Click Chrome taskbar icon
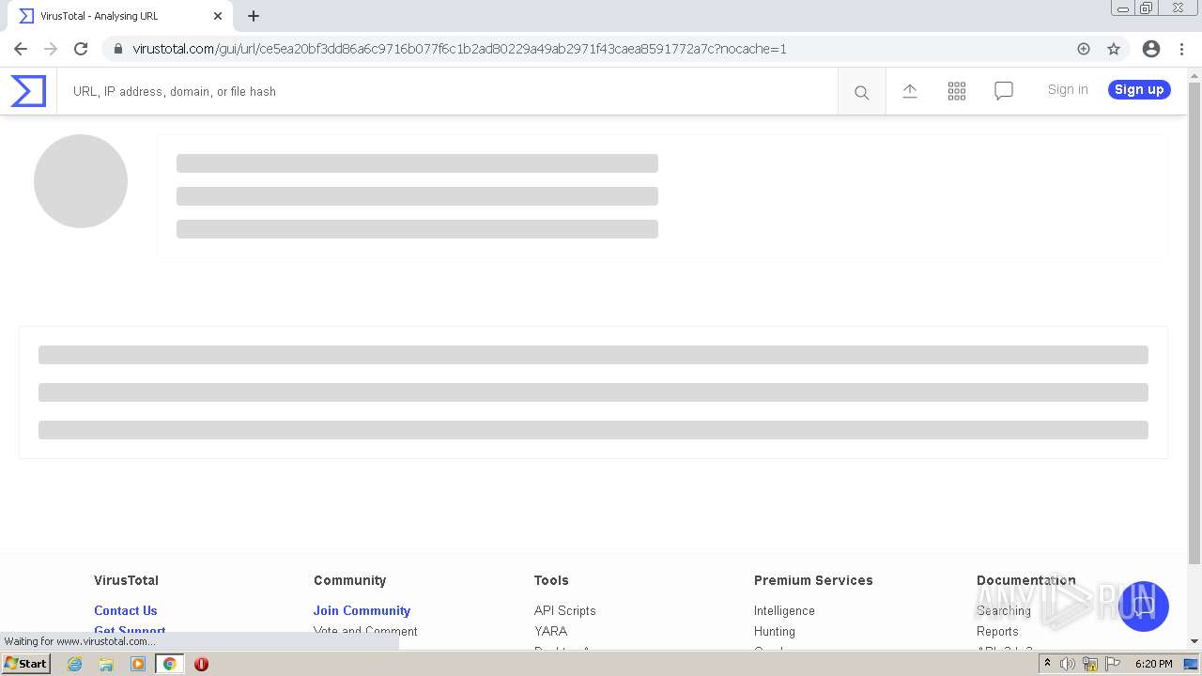 pyautogui.click(x=170, y=664)
